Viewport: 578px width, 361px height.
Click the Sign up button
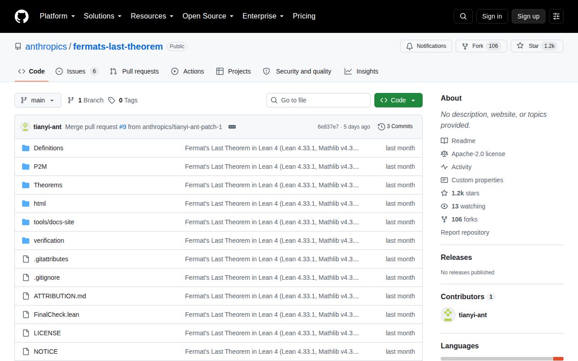[x=528, y=16]
